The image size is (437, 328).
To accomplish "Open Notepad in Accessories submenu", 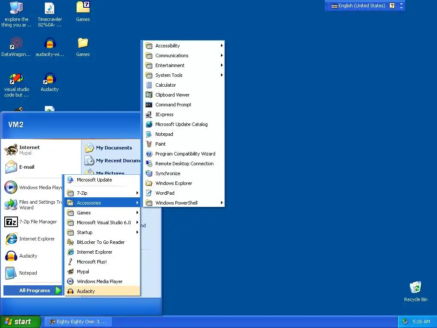I will [184, 134].
